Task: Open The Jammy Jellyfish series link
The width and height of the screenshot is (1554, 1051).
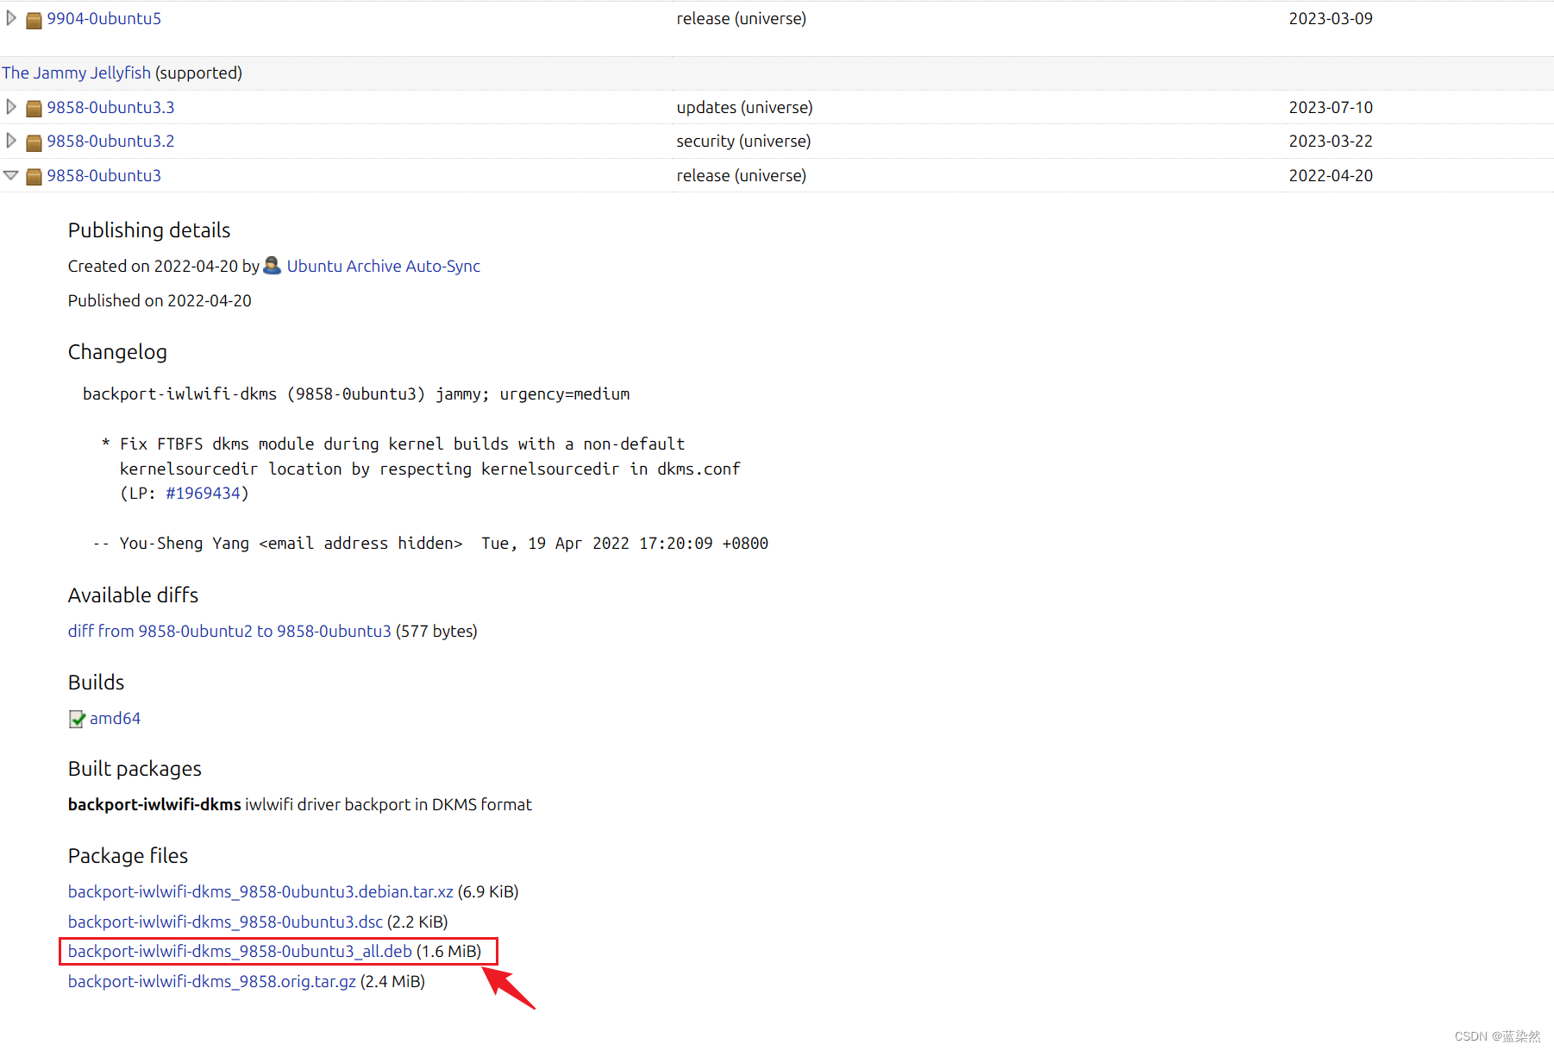Action: tap(76, 72)
